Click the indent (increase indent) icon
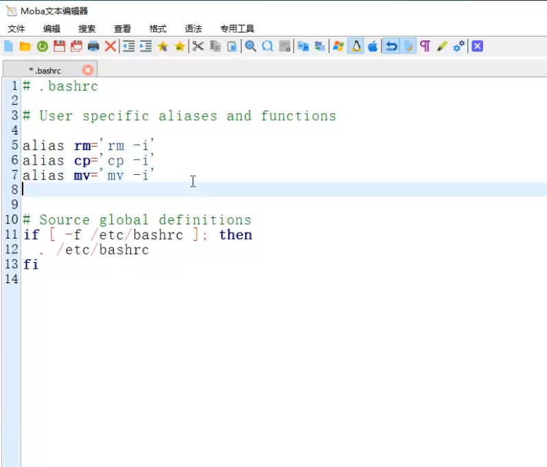This screenshot has width=547, height=467. [x=146, y=47]
